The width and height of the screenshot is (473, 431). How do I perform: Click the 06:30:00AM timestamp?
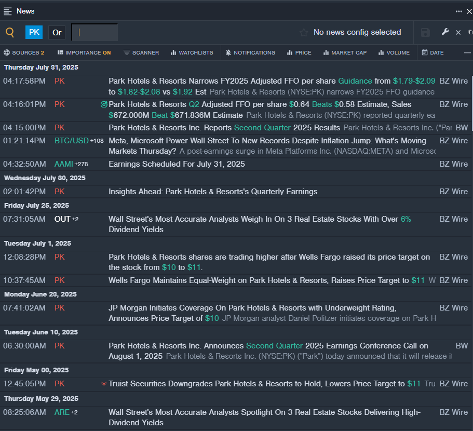(x=24, y=346)
